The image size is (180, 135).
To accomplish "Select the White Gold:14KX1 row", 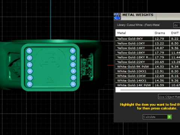I will click(148, 81).
